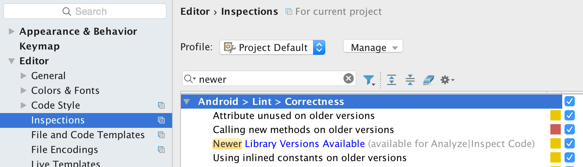Click the eraser reset-to-empty icon

[x=428, y=79]
